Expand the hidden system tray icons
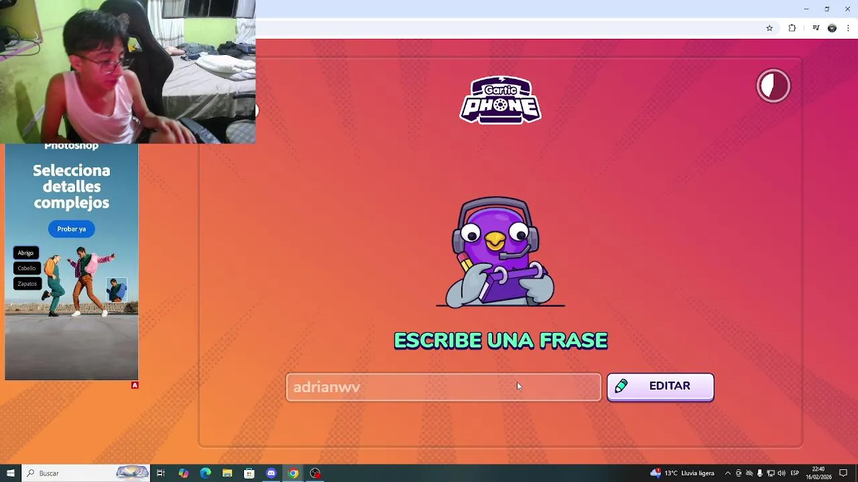858x482 pixels. pyautogui.click(x=728, y=473)
